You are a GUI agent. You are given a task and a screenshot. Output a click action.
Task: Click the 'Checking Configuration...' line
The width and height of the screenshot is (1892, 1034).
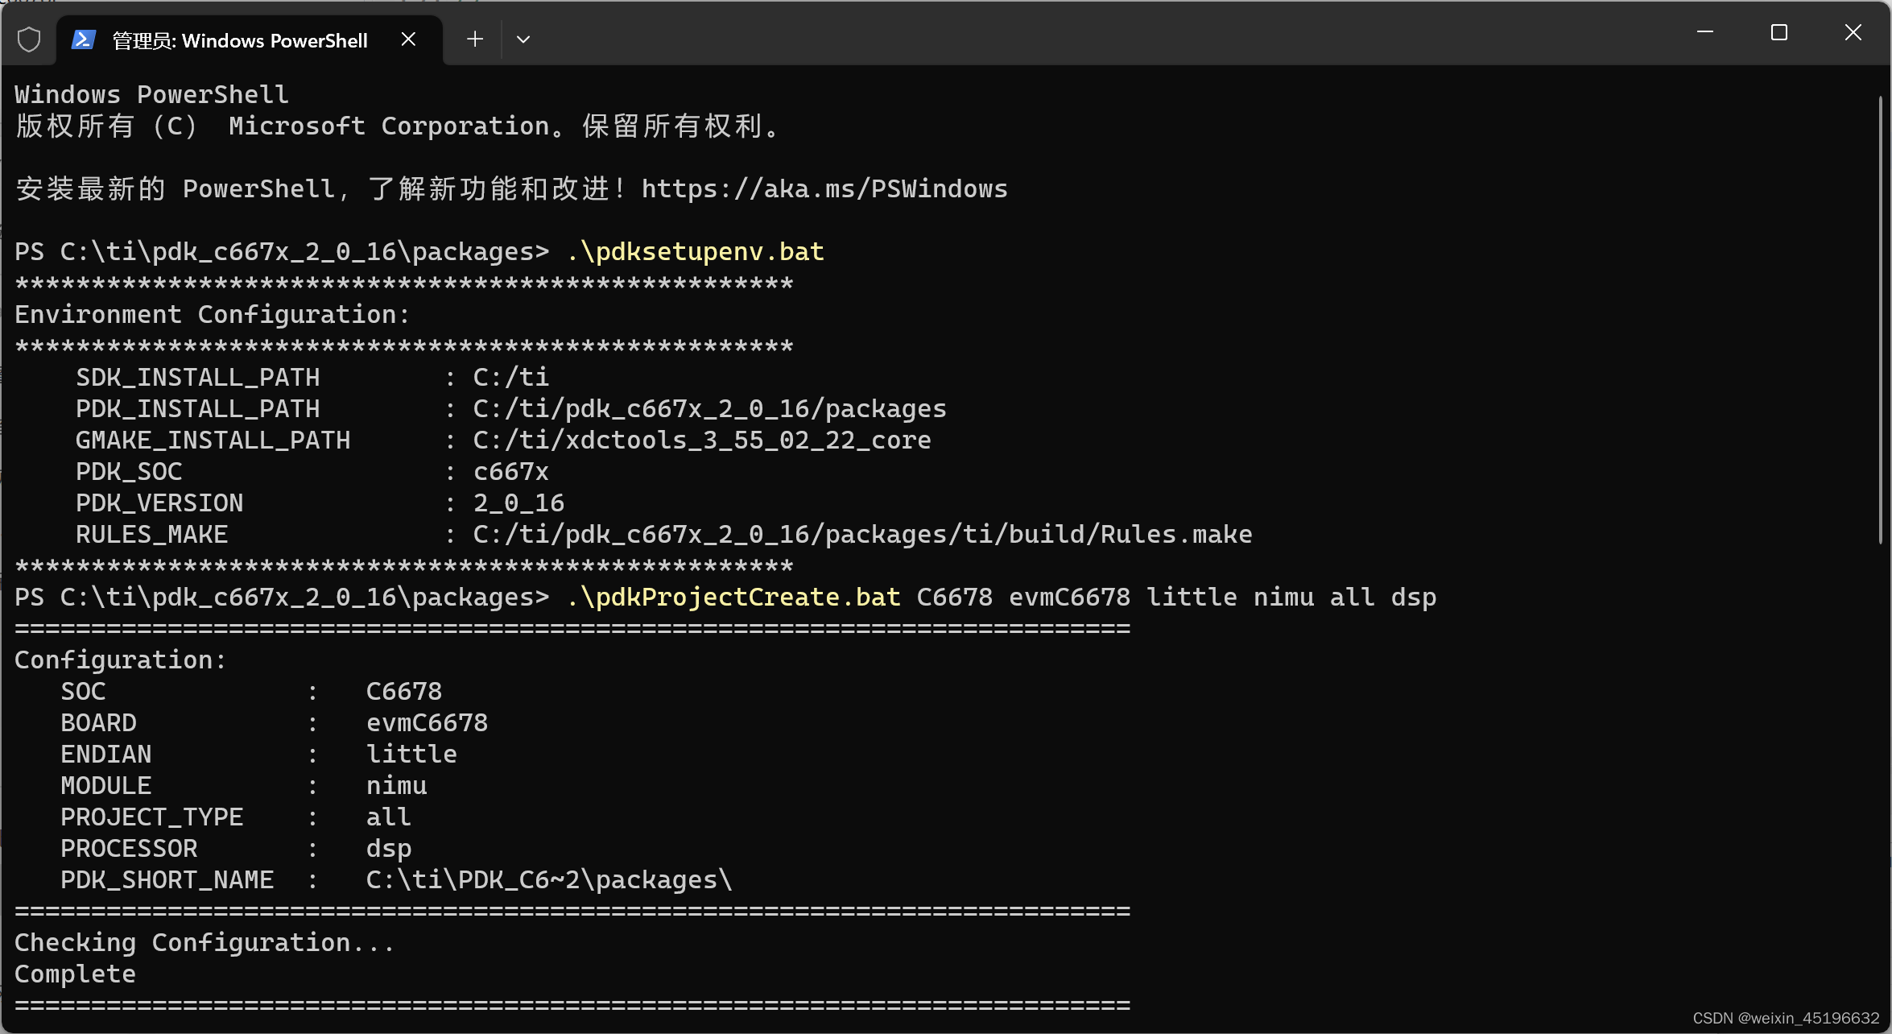click(x=204, y=943)
